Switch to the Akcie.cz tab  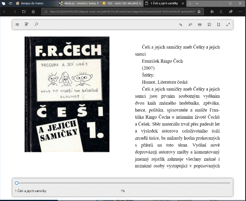(78, 3)
